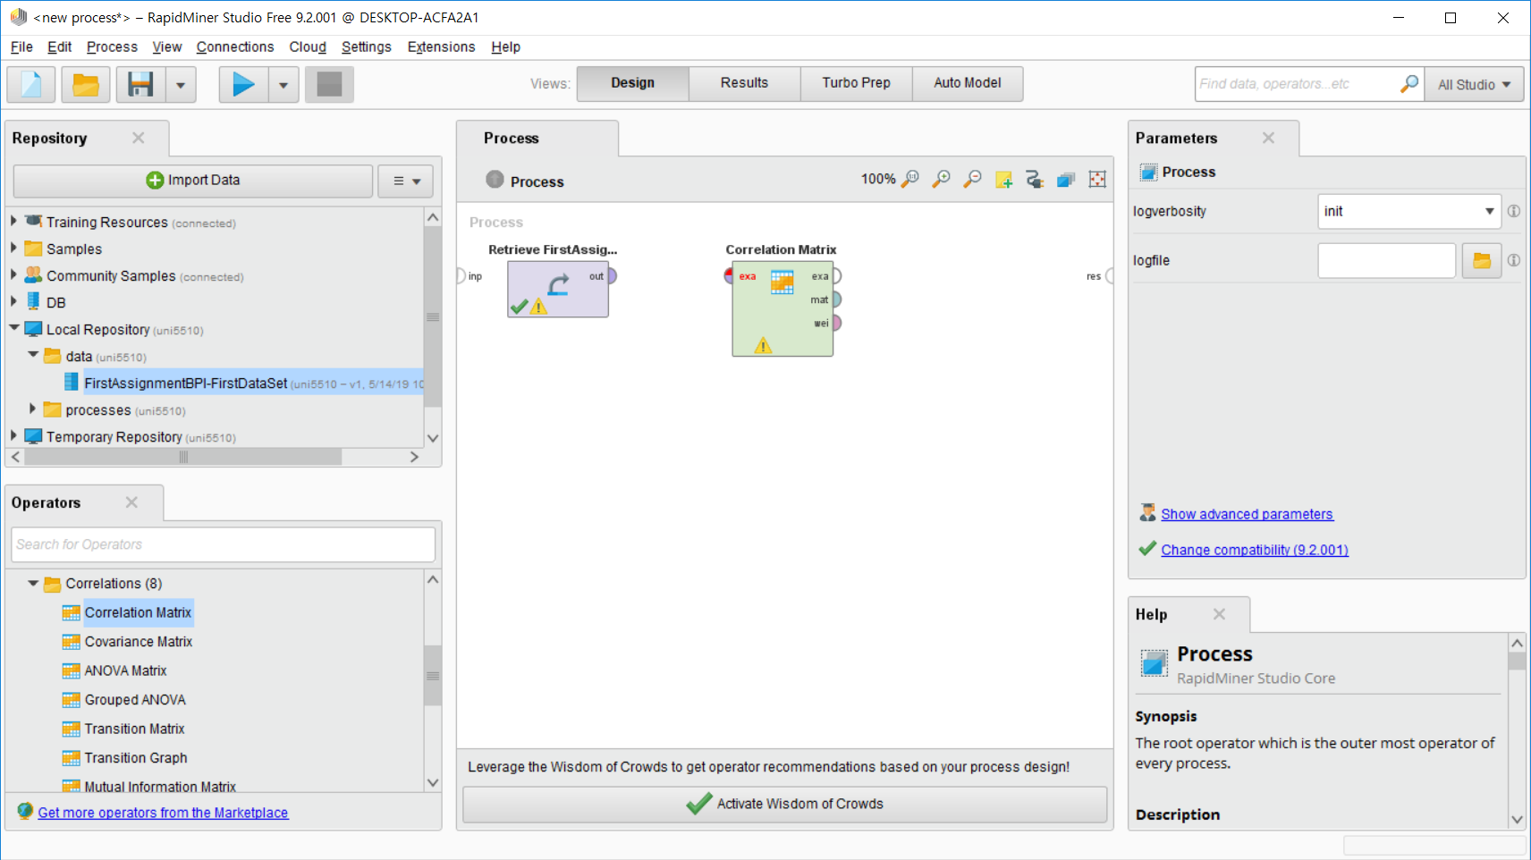Image resolution: width=1531 pixels, height=860 pixels.
Task: Open the run options dropdown arrow
Action: click(283, 84)
